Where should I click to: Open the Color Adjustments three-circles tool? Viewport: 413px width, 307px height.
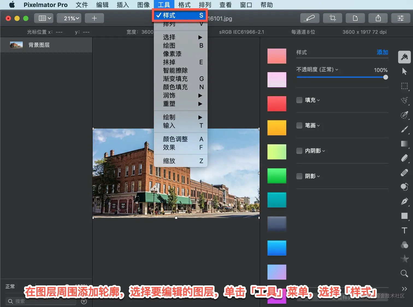(405, 245)
